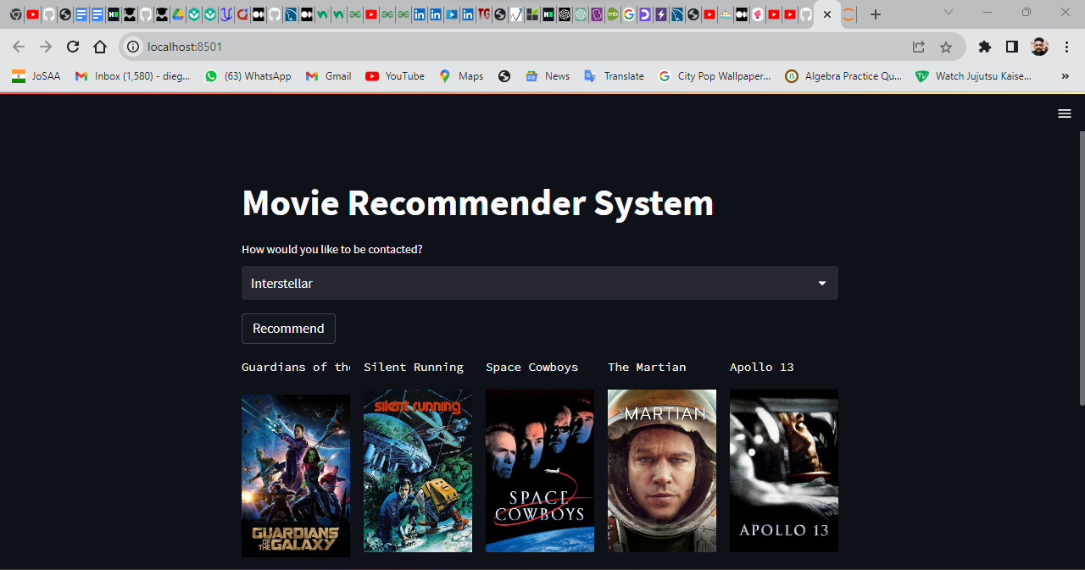The height and width of the screenshot is (570, 1085).
Task: Open the Interstellar movie selection dropdown
Action: [x=540, y=283]
